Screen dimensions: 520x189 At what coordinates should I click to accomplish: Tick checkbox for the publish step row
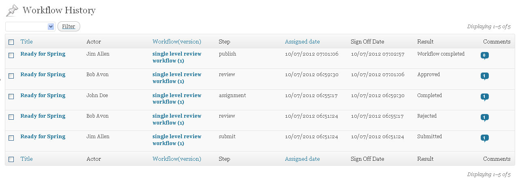[x=11, y=55]
